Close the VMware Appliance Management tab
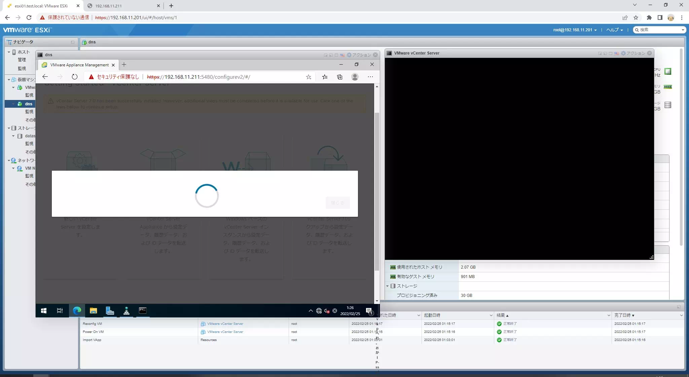Image resolution: width=689 pixels, height=377 pixels. (113, 65)
